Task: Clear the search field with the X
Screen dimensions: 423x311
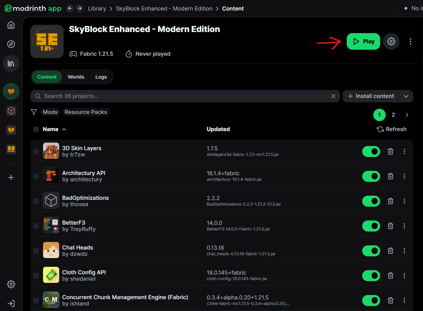Action: pos(333,96)
